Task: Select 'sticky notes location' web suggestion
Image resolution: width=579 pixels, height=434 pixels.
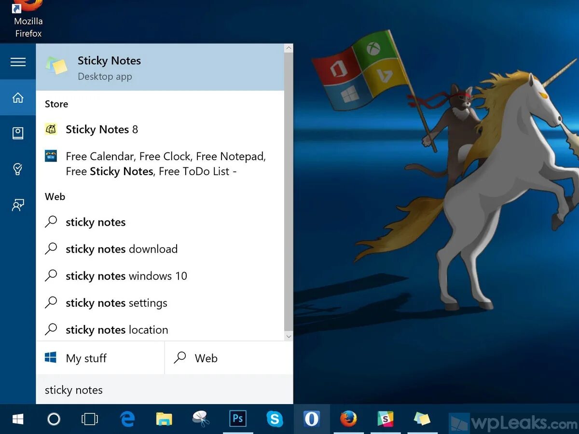Action: 160,330
